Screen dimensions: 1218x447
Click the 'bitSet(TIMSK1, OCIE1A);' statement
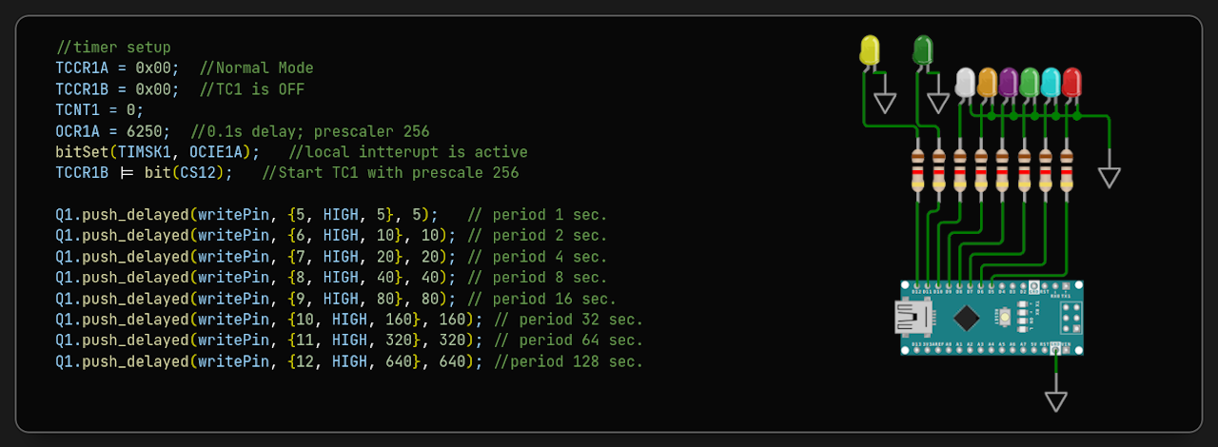click(x=157, y=152)
